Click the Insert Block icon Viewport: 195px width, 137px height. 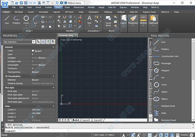coord(108,21)
